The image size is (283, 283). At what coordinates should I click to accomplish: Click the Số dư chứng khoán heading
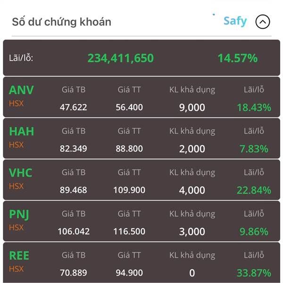(61, 22)
